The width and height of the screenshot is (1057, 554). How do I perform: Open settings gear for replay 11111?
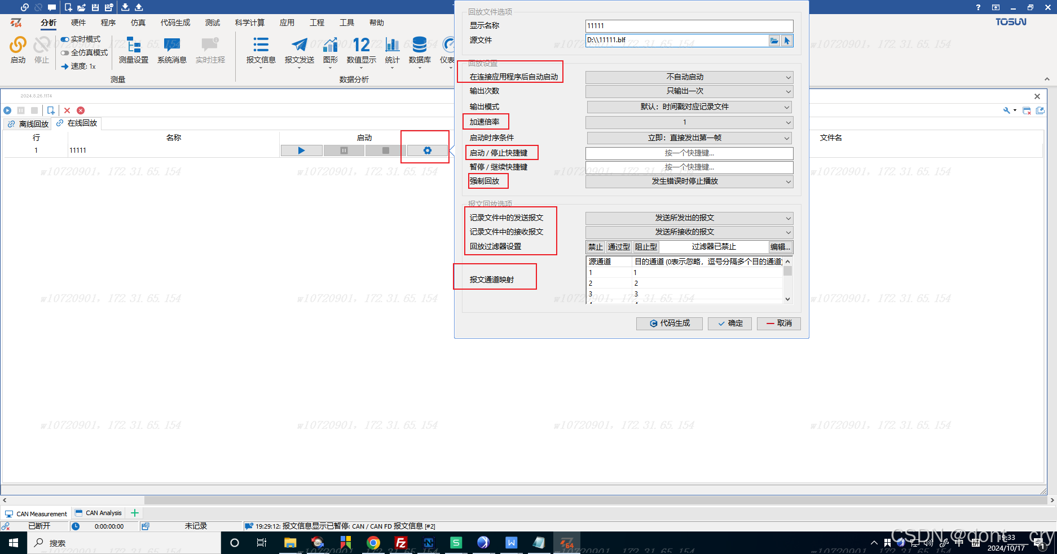tap(427, 150)
